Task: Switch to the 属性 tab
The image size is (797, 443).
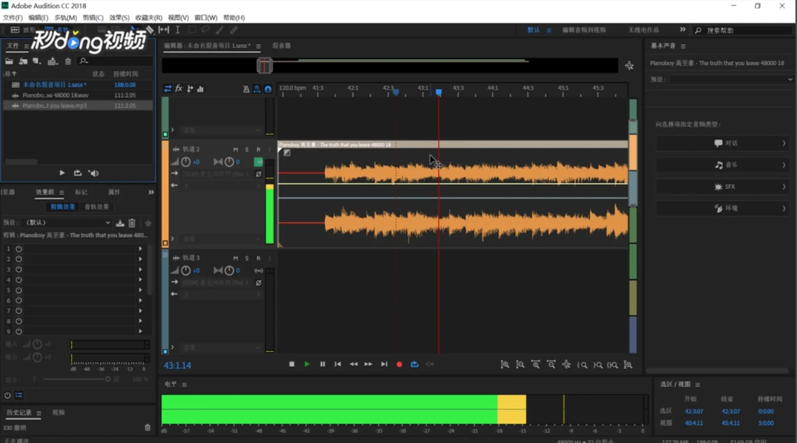Action: click(x=115, y=192)
